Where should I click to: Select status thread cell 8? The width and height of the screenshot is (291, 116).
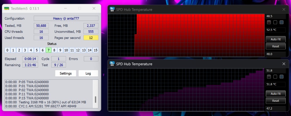click(54, 50)
